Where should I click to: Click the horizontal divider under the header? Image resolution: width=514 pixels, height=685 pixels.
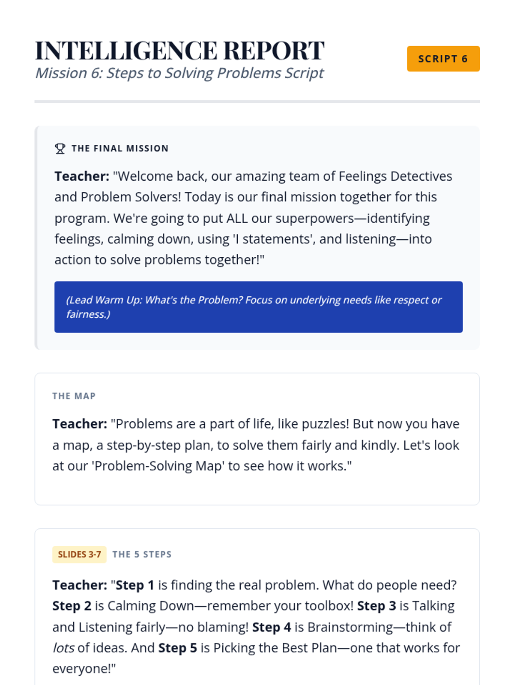point(257,101)
